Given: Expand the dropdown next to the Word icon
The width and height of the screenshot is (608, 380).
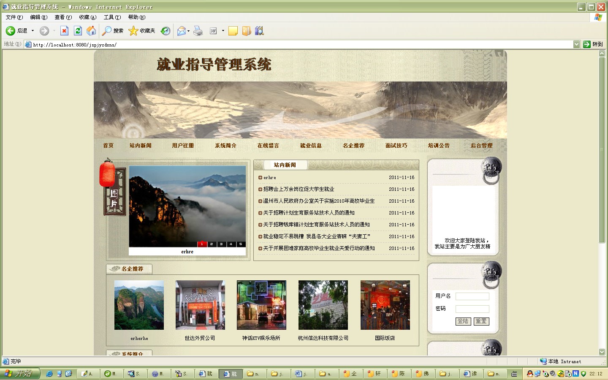Looking at the screenshot, I should point(223,30).
